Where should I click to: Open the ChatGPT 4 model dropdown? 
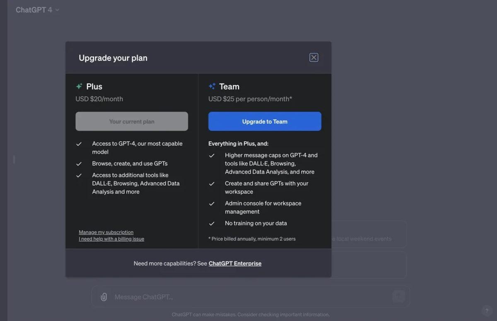click(x=37, y=10)
